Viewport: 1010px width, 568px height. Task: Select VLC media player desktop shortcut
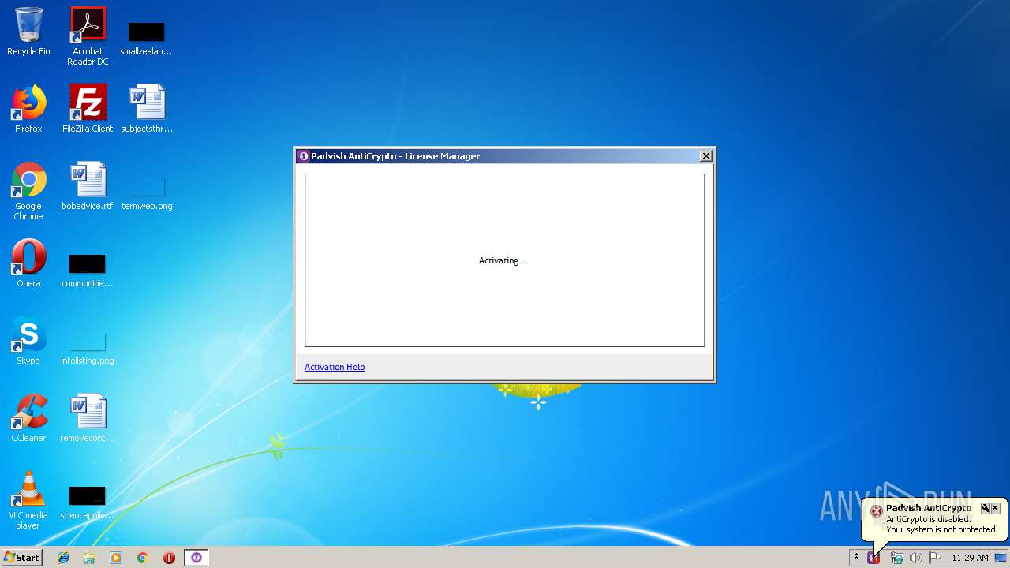click(x=28, y=500)
